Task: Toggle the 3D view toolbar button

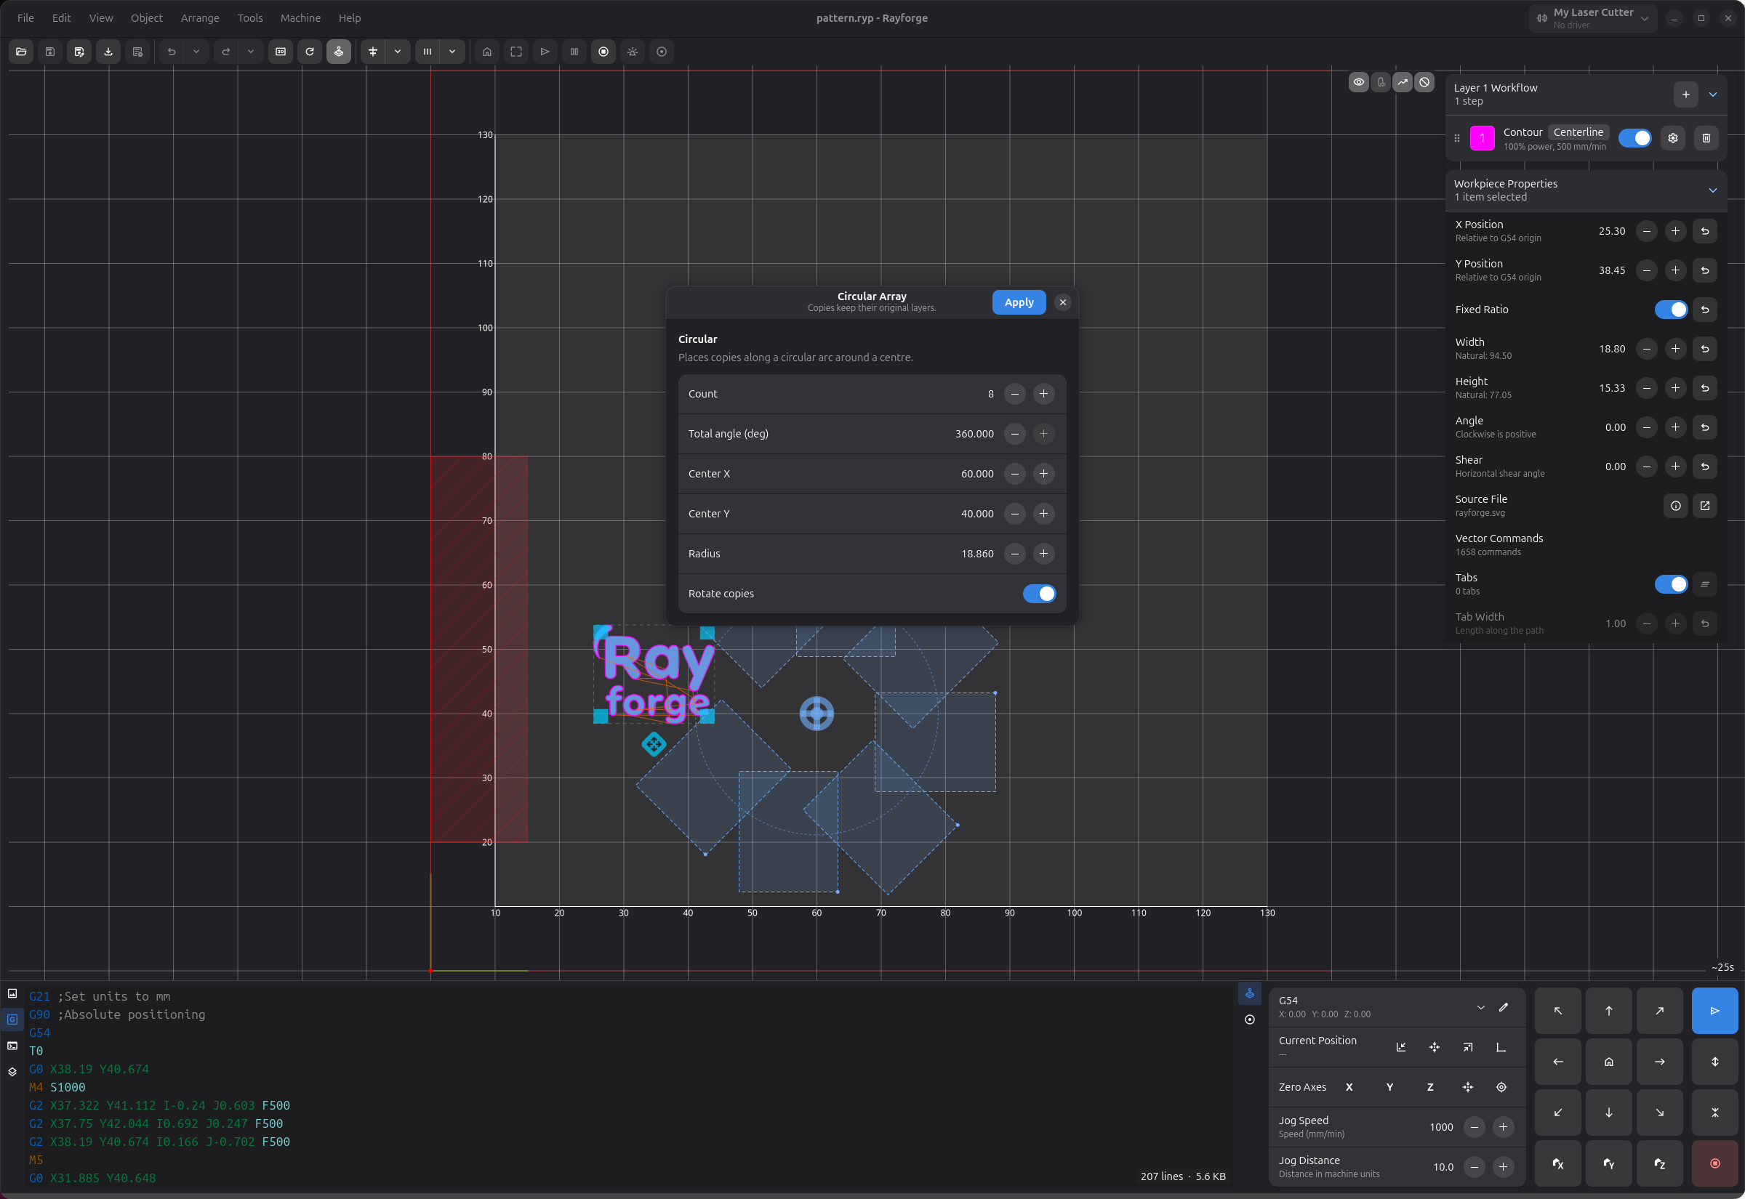Action: (281, 52)
